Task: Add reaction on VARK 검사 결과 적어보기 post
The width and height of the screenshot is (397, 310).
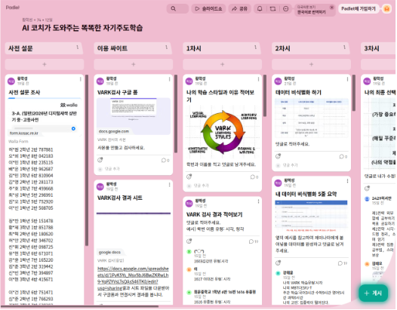Action: click(x=189, y=241)
